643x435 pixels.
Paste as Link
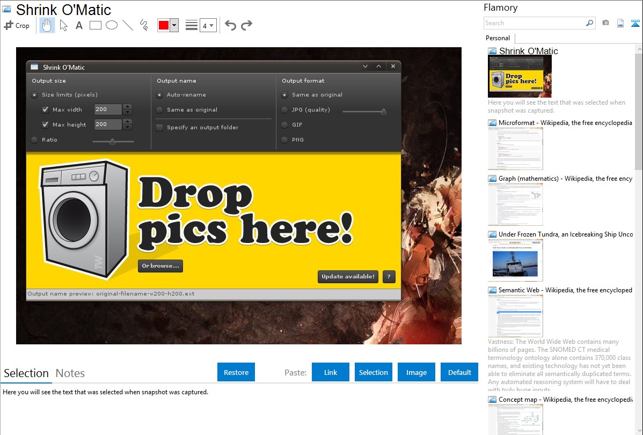[331, 372]
